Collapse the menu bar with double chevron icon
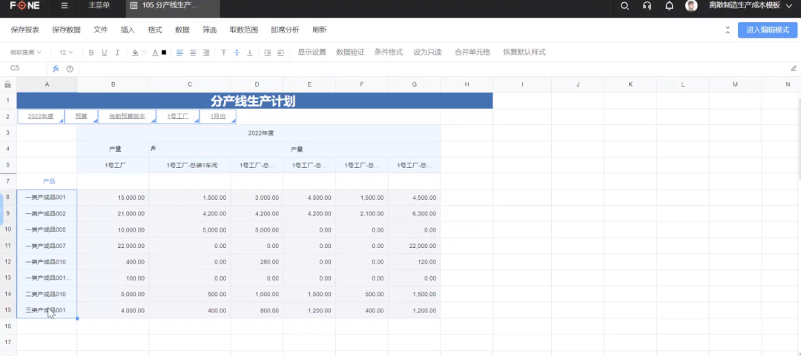The width and height of the screenshot is (801, 356). pos(728,30)
